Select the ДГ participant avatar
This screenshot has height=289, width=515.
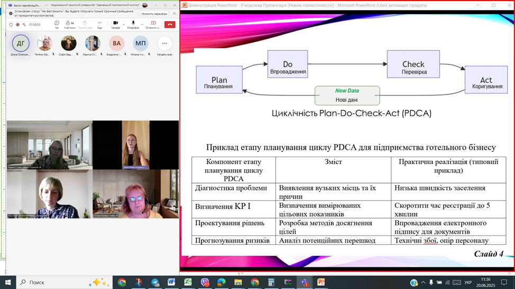point(21,43)
